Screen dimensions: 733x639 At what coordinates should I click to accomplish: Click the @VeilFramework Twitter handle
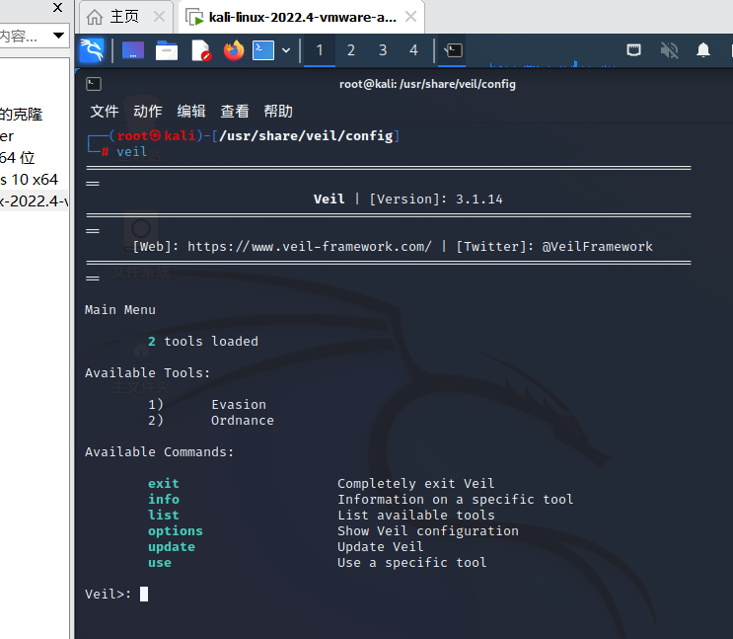598,246
